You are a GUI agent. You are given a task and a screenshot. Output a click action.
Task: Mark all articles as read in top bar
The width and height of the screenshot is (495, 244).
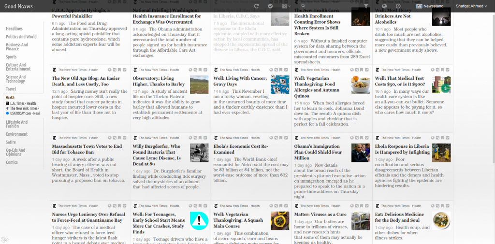point(271,6)
